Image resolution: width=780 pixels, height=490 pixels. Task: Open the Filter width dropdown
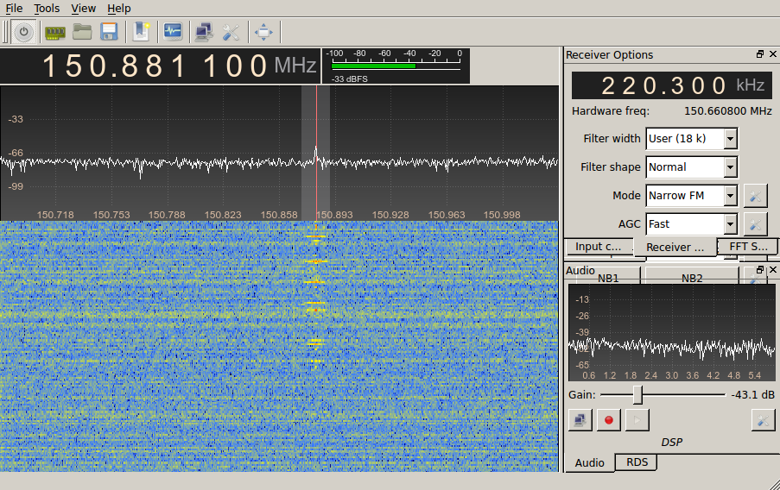(x=691, y=138)
